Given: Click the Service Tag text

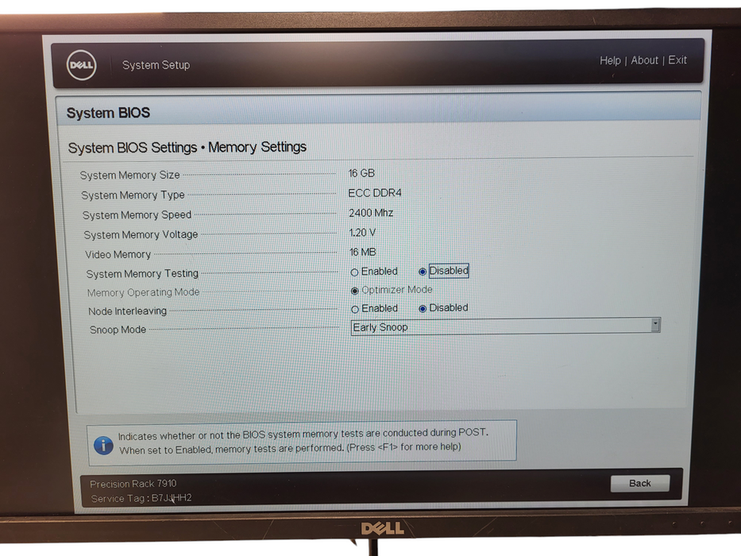Looking at the screenshot, I should (x=141, y=498).
